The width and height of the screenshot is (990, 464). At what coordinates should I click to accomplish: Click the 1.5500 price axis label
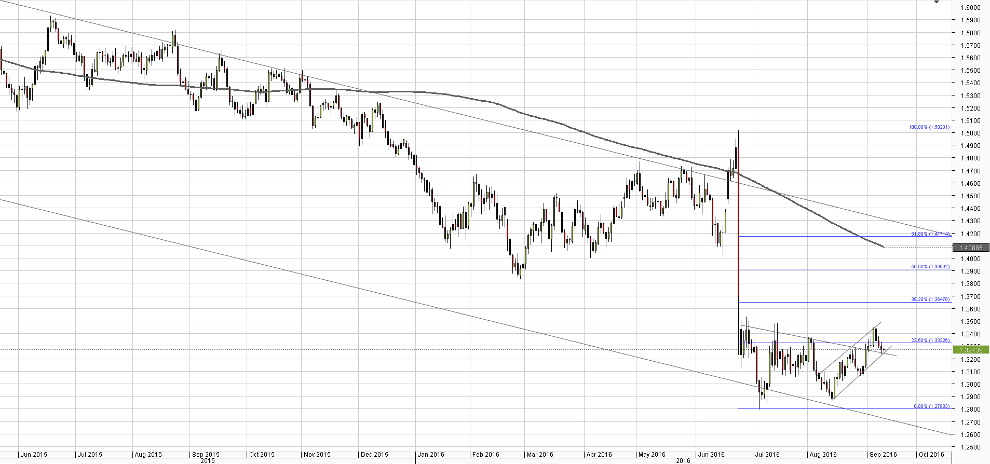(x=970, y=71)
